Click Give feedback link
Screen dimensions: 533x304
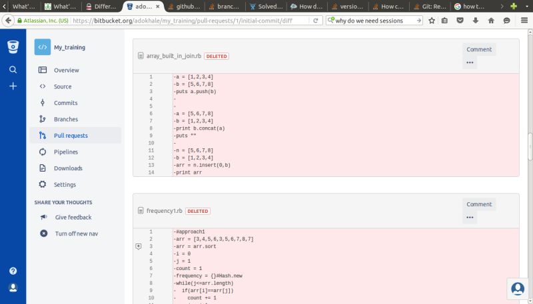tap(73, 217)
